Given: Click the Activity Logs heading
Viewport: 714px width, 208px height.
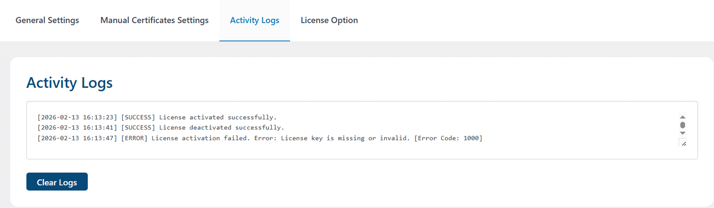Looking at the screenshot, I should (x=70, y=83).
